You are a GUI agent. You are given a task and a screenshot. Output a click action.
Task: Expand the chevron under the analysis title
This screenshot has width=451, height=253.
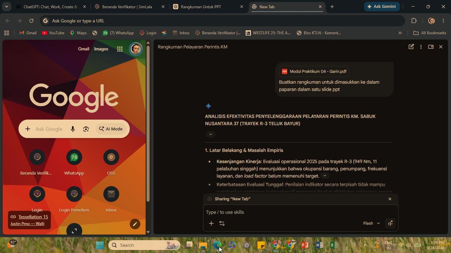click(x=210, y=134)
